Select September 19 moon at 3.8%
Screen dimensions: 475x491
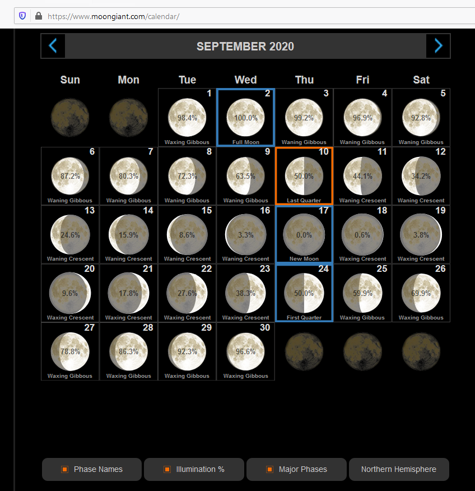pyautogui.click(x=421, y=234)
